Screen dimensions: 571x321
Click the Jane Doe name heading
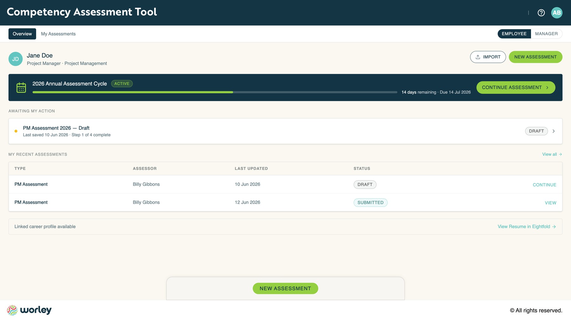[40, 56]
